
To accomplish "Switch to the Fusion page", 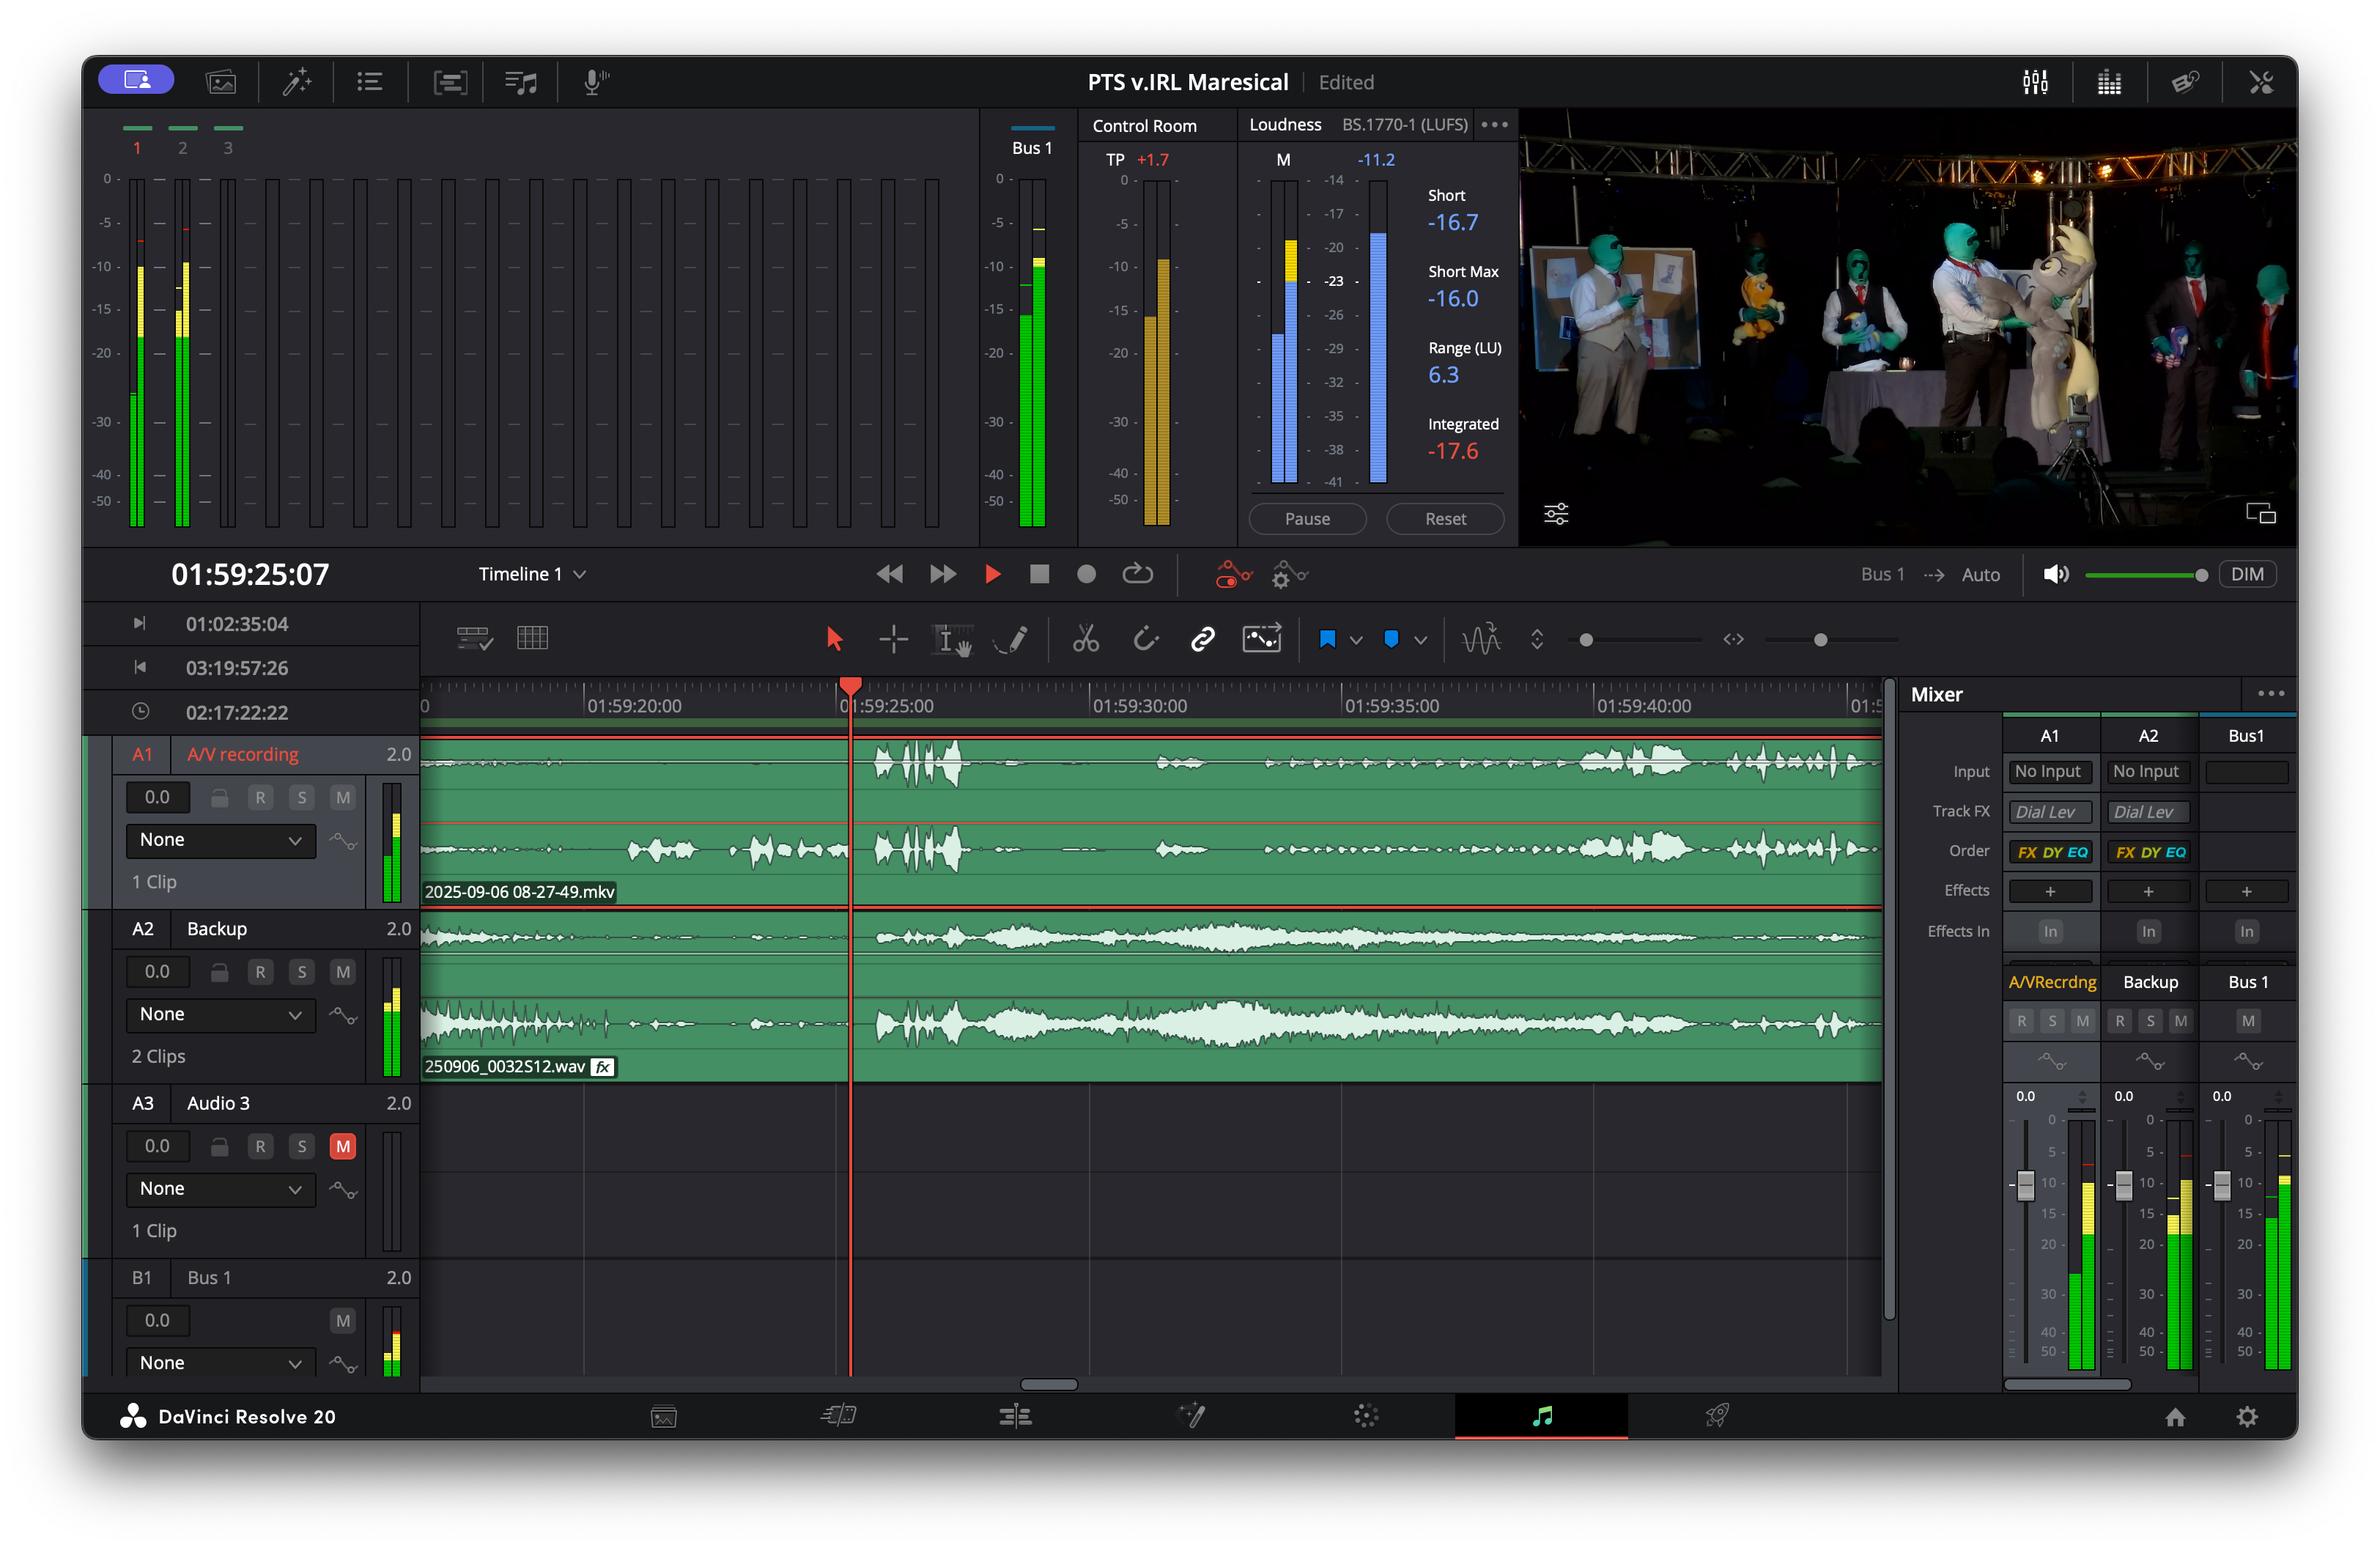I will click(1191, 1416).
